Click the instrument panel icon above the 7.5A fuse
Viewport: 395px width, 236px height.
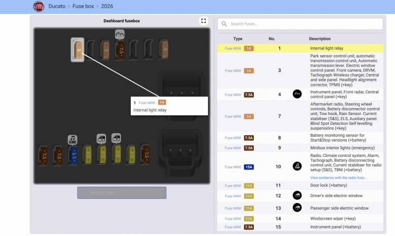click(x=120, y=35)
